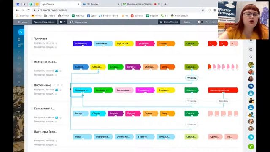Click Сбросить кеш in the top bar
Image resolution: width=270 pixels, height=152 pixels.
click(x=78, y=22)
